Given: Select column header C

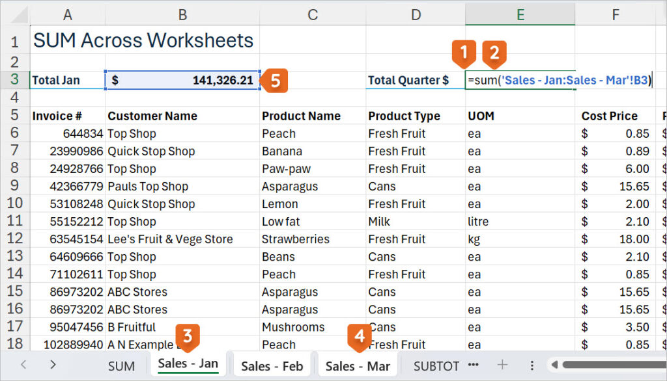Looking at the screenshot, I should pos(313,13).
